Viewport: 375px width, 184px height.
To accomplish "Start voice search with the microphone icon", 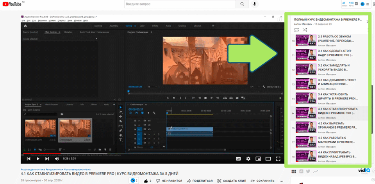I will (x=255, y=4).
